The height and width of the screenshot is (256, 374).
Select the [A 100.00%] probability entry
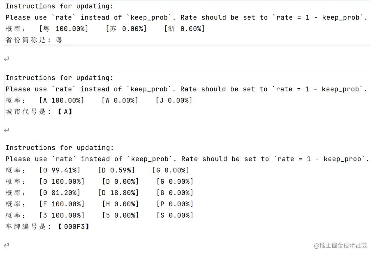62,100
